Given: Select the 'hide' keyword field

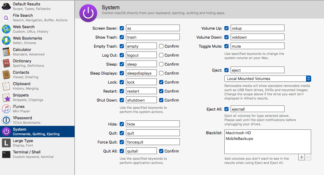Looking at the screenshot, I should point(153,124).
